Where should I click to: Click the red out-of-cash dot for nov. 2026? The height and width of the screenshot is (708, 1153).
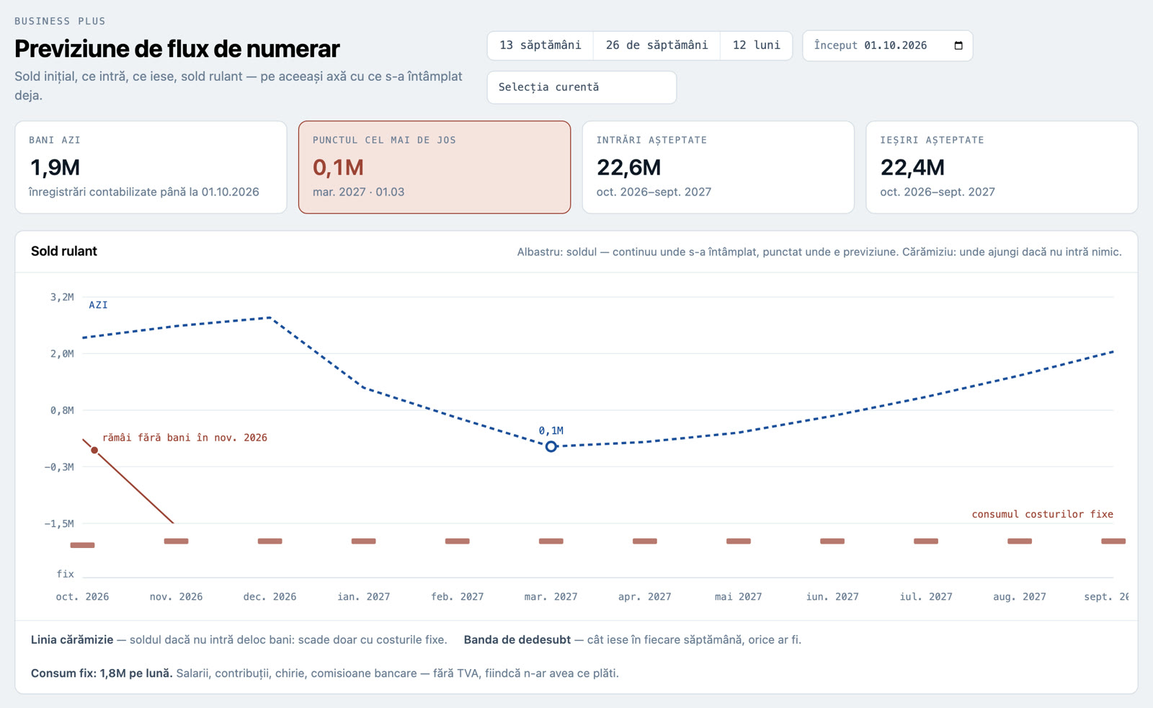(x=94, y=450)
